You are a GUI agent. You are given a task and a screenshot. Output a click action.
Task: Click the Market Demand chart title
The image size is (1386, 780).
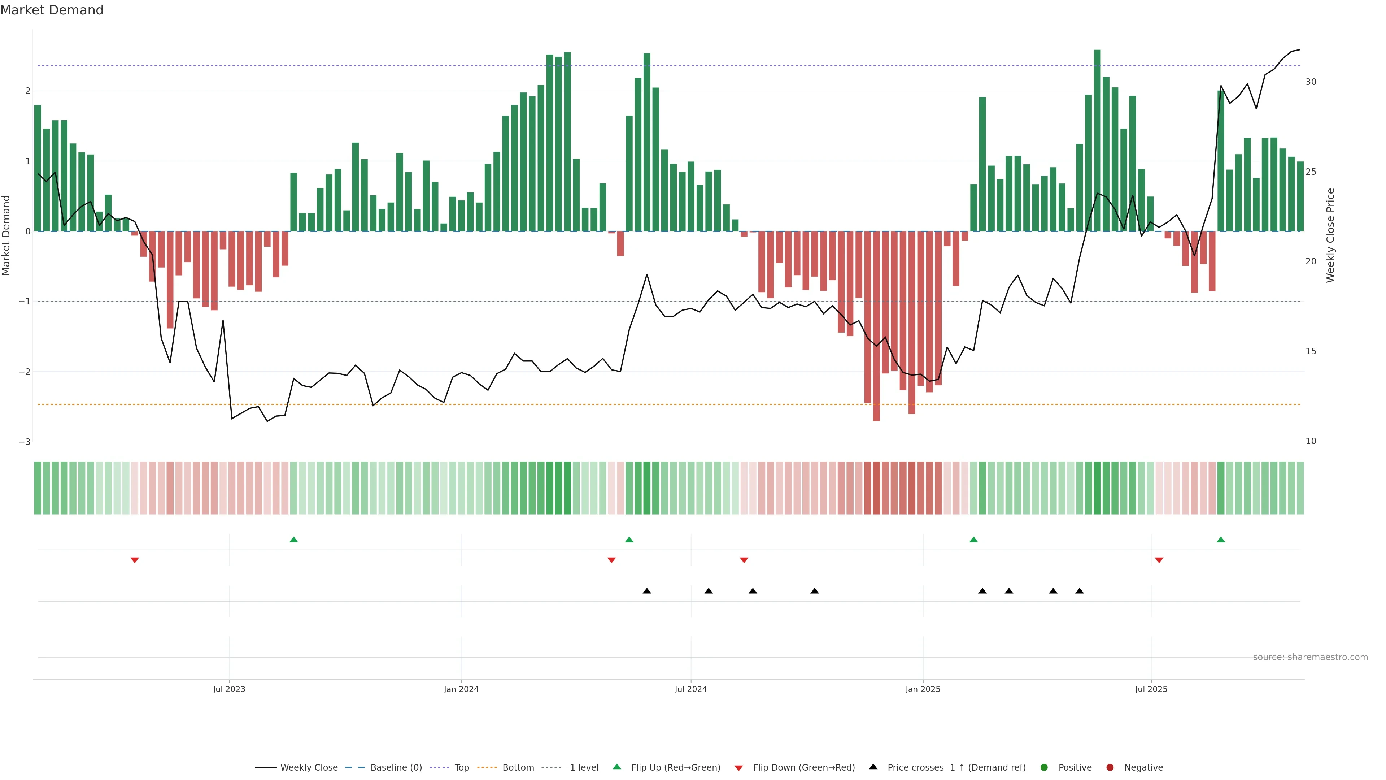(x=52, y=10)
